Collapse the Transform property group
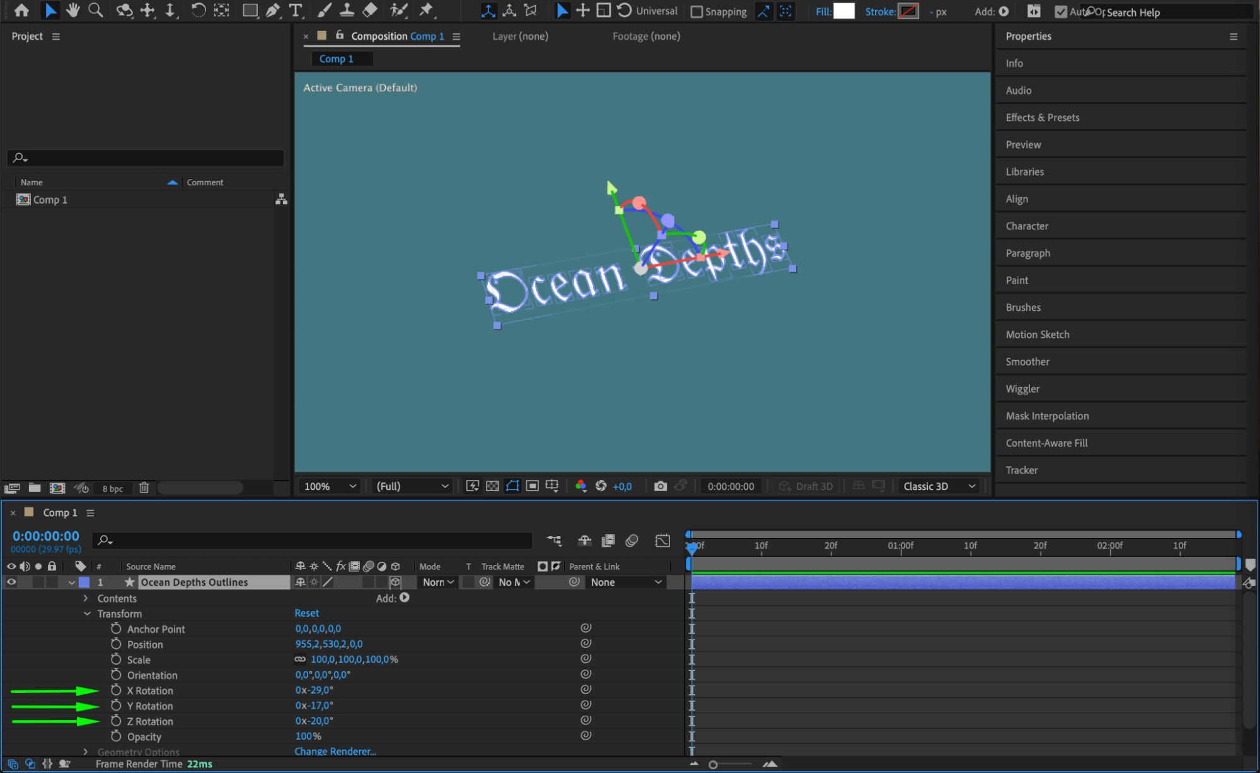 tap(87, 613)
